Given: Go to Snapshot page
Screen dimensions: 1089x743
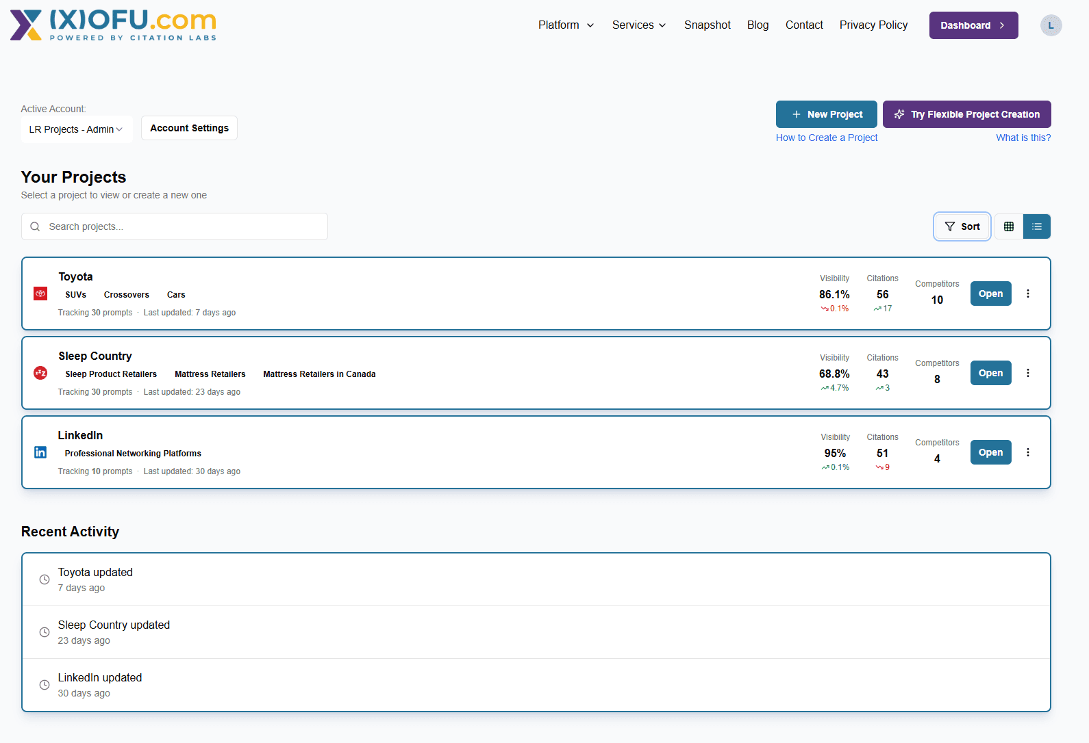Looking at the screenshot, I should pyautogui.click(x=708, y=25).
